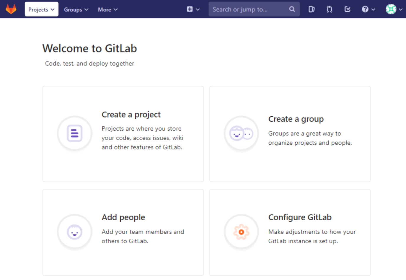
Task: Click the orange gear Configure icon
Action: [242, 232]
